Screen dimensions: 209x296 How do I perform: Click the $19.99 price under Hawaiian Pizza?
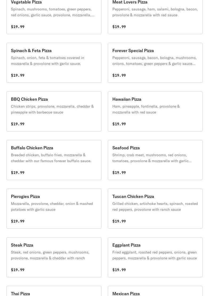[x=119, y=124]
